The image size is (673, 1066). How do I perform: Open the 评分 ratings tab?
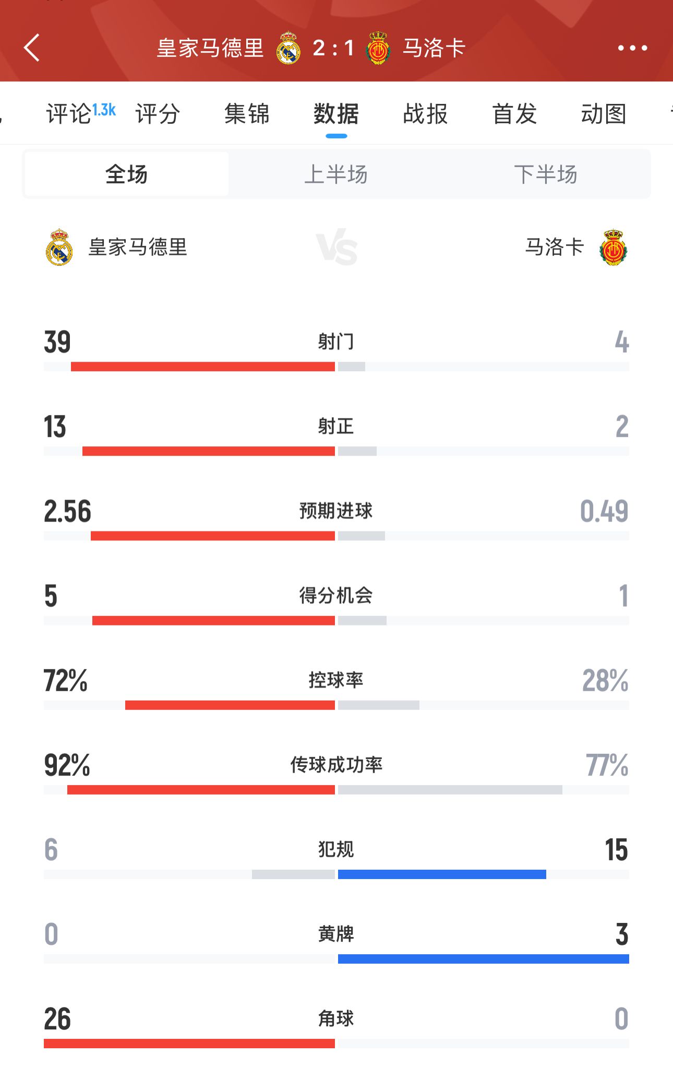(x=158, y=114)
